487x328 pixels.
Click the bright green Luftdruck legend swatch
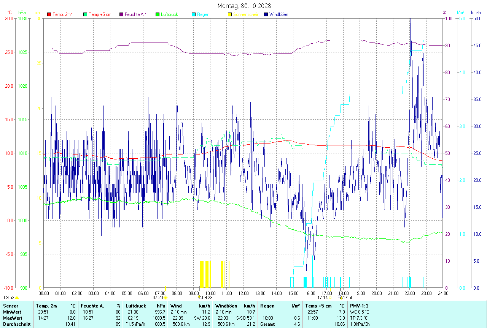[158, 14]
